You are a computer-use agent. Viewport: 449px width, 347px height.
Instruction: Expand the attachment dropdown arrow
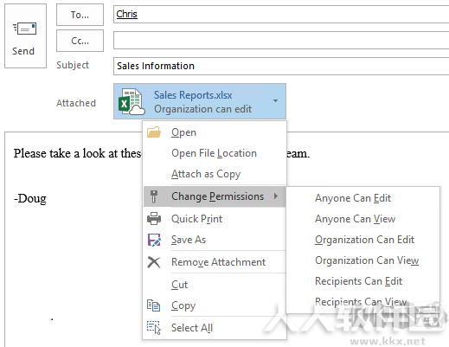[275, 101]
